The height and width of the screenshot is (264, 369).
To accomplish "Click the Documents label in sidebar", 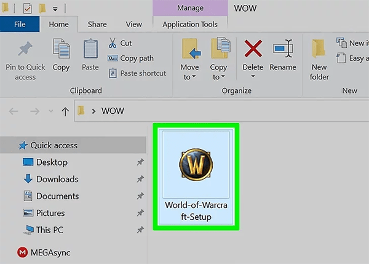I will 58,196.
